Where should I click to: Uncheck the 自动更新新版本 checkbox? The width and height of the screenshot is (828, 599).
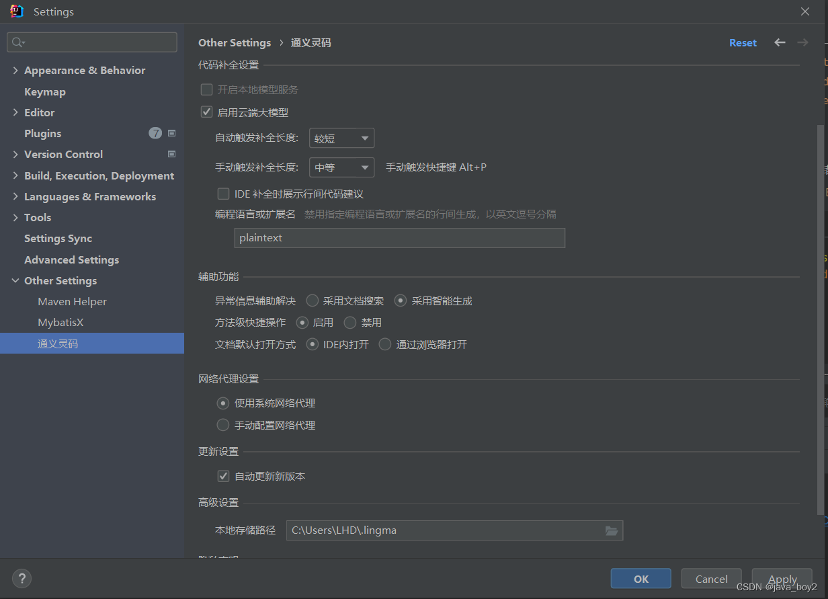(224, 476)
